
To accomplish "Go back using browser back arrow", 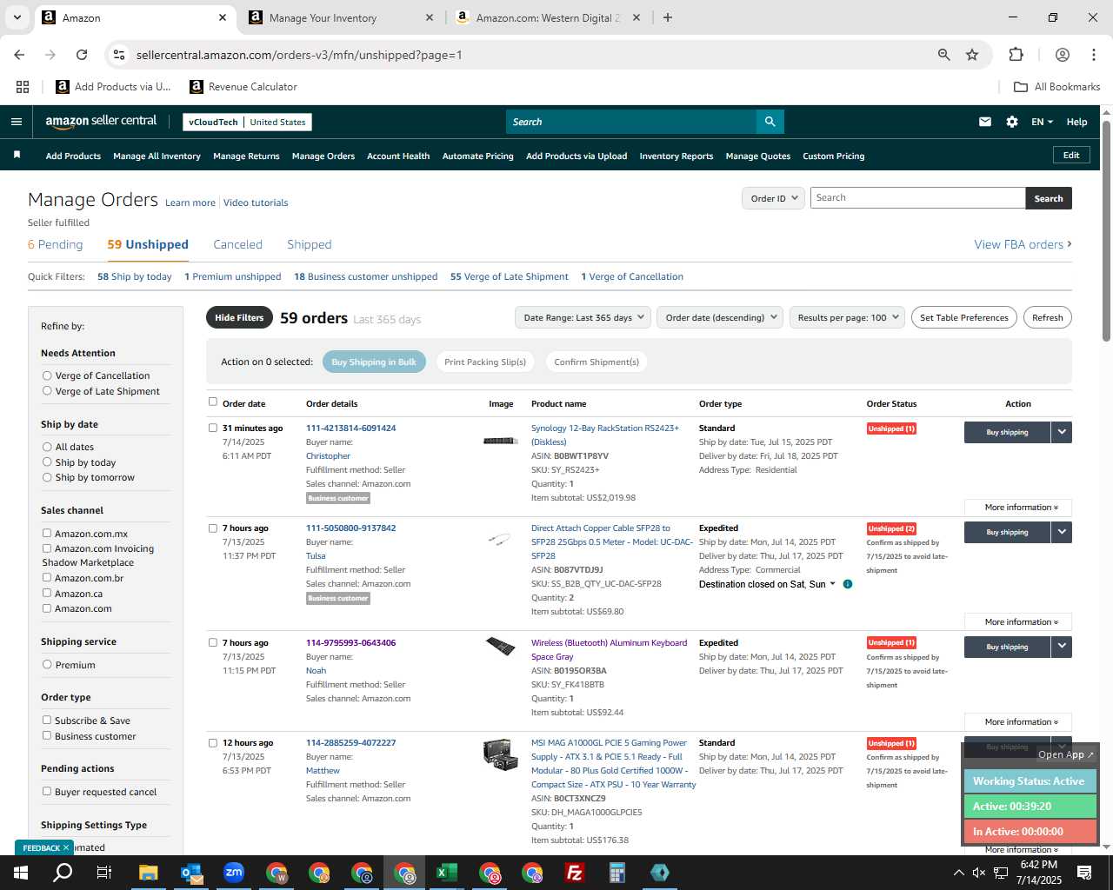I will (x=19, y=55).
